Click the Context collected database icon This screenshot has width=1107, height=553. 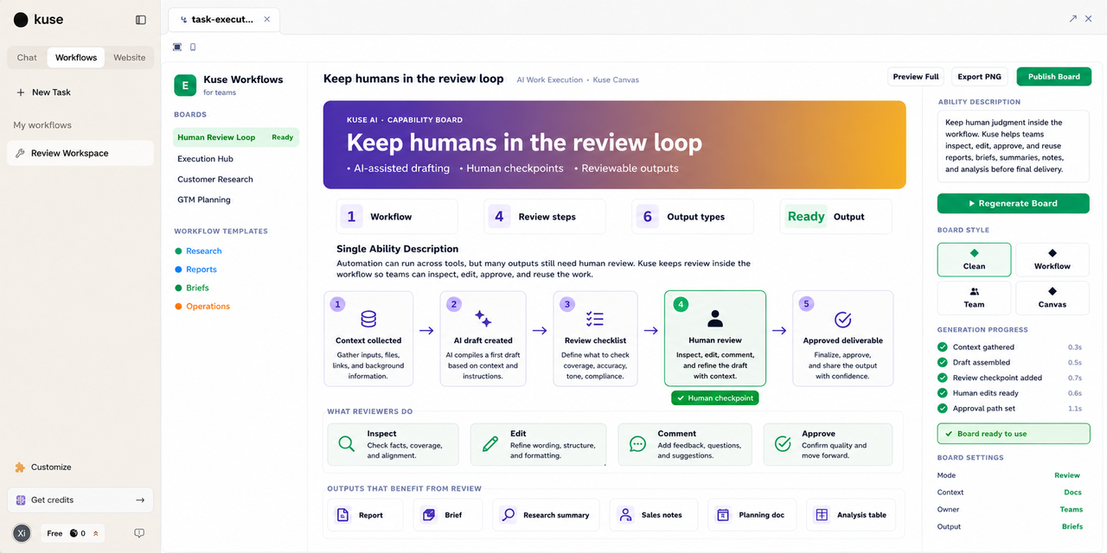coord(368,319)
